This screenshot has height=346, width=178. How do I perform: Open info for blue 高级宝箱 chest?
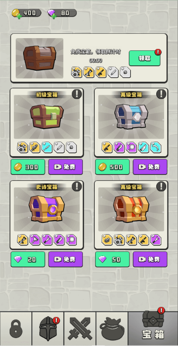click(161, 94)
